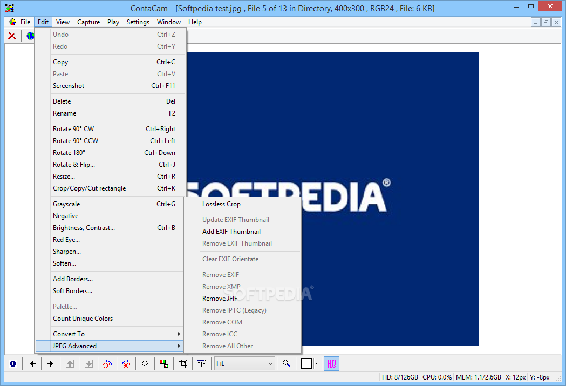Go to next image with right arrow
The width and height of the screenshot is (566, 386).
[x=51, y=364]
